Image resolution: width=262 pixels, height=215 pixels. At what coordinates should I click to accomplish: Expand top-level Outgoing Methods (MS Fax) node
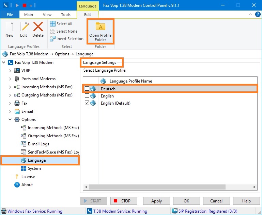point(10,95)
